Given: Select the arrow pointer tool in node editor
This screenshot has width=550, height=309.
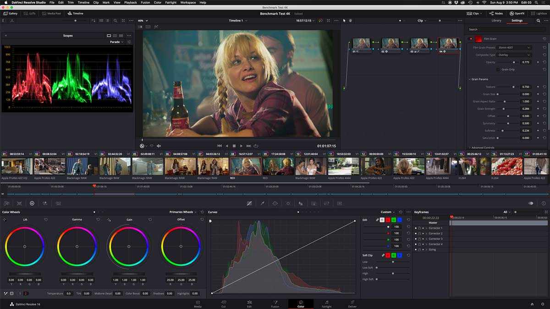Looking at the screenshot, I should coord(344,21).
